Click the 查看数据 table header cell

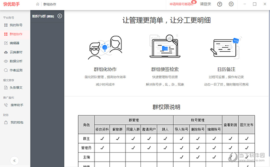230,125
